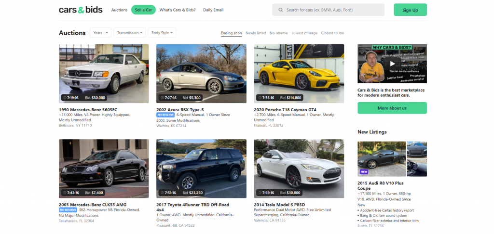Click the 7:59:16 timer on the Tesla photo
The image size is (494, 234).
coord(266,193)
